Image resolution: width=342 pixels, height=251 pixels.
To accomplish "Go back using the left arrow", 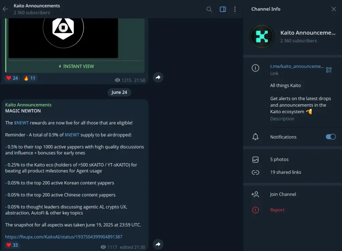I will (5, 9).
